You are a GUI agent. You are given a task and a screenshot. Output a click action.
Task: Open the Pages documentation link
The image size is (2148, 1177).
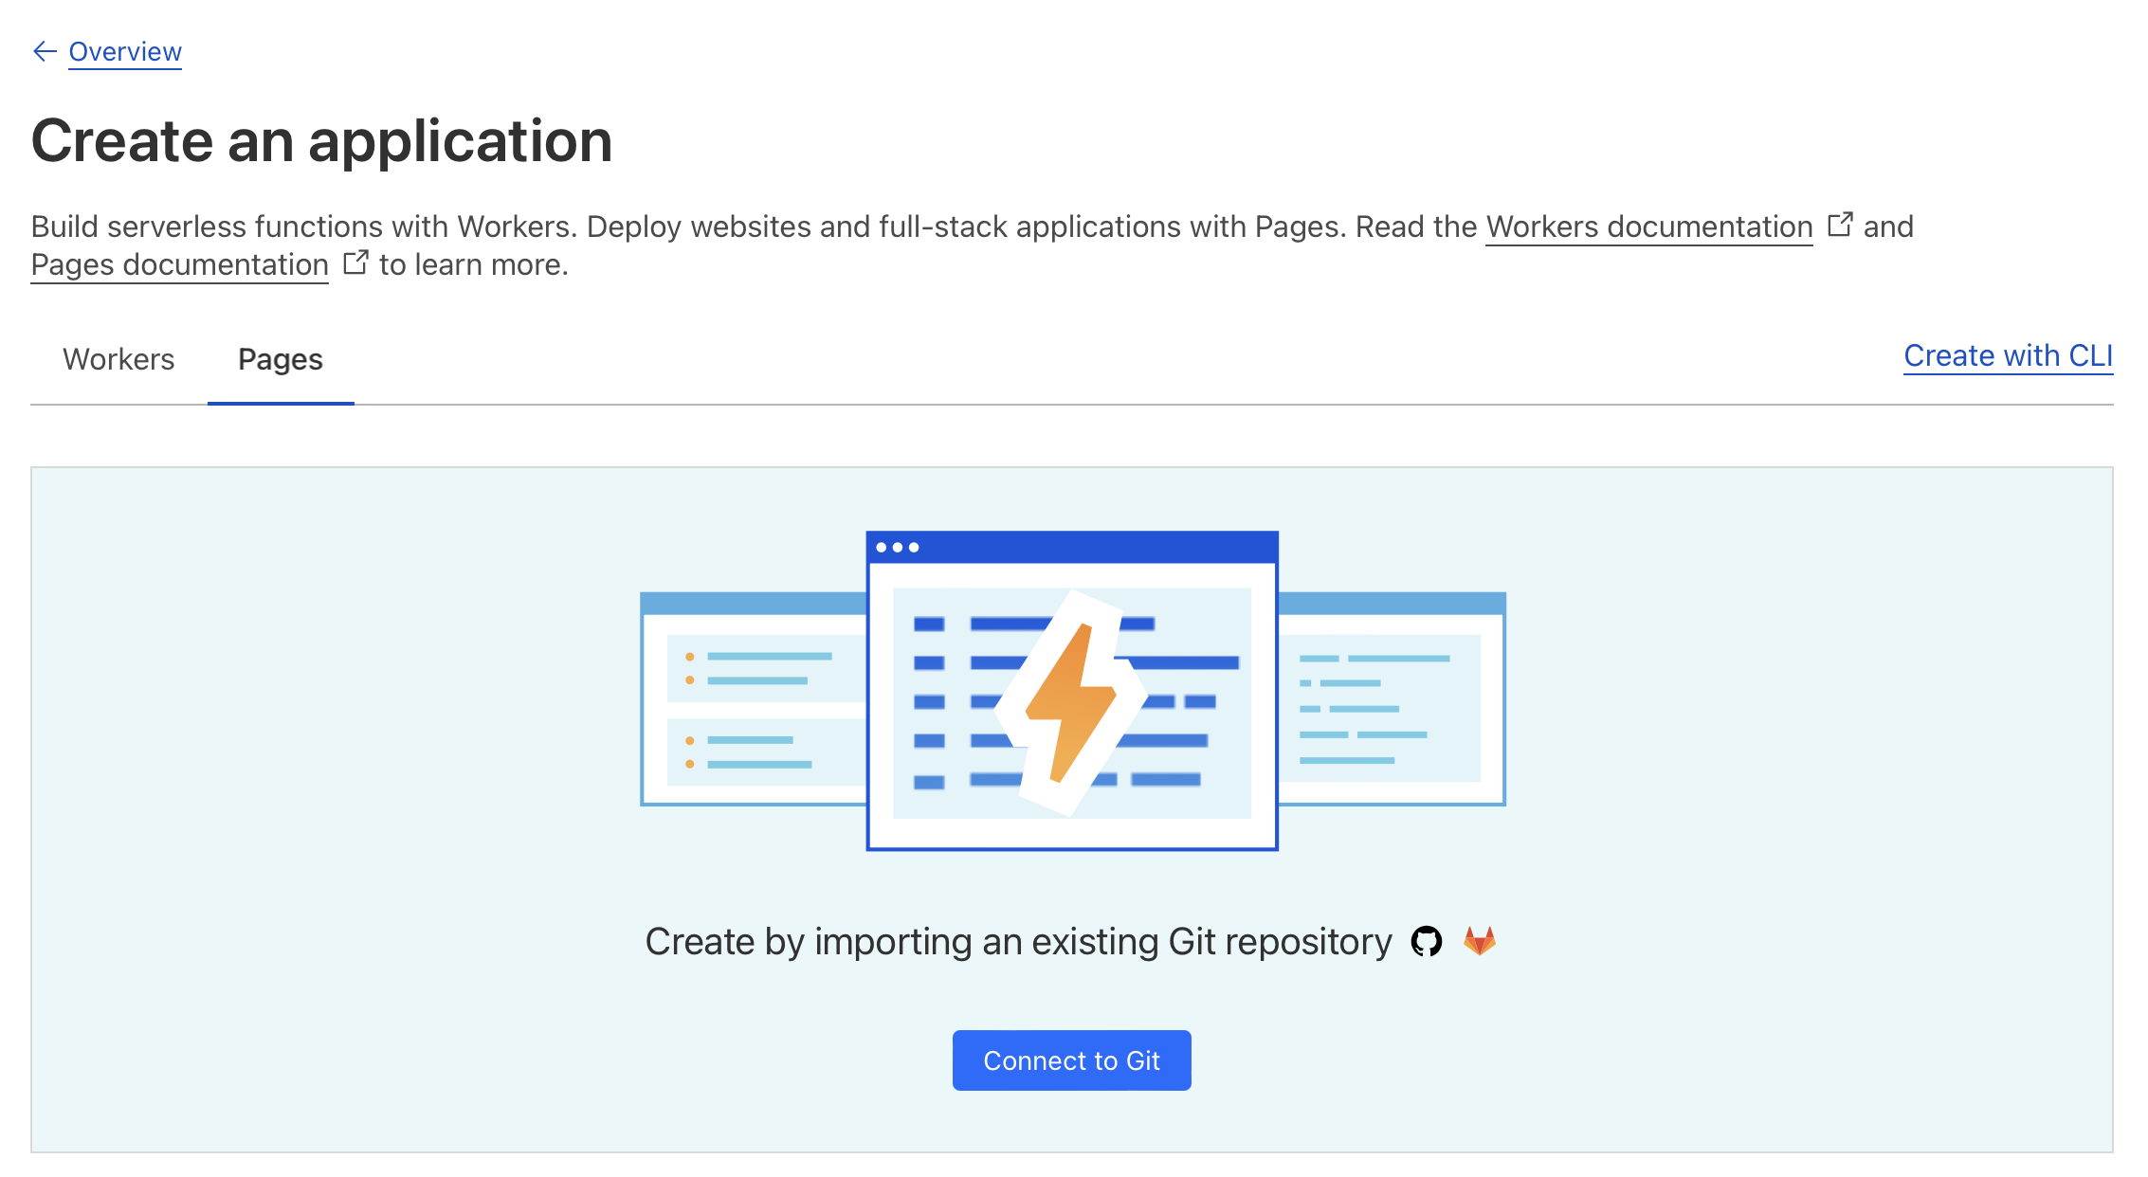[x=179, y=264]
